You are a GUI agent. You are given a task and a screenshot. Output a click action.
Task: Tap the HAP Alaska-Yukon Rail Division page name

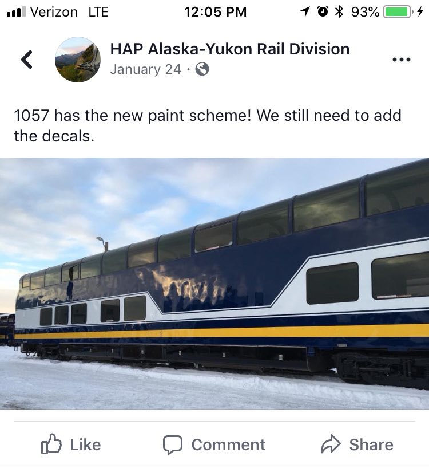230,49
